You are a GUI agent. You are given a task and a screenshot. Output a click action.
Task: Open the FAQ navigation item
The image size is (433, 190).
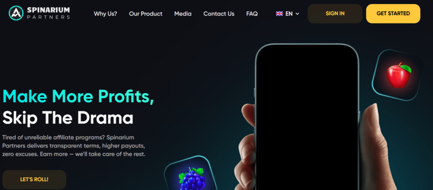click(x=252, y=14)
